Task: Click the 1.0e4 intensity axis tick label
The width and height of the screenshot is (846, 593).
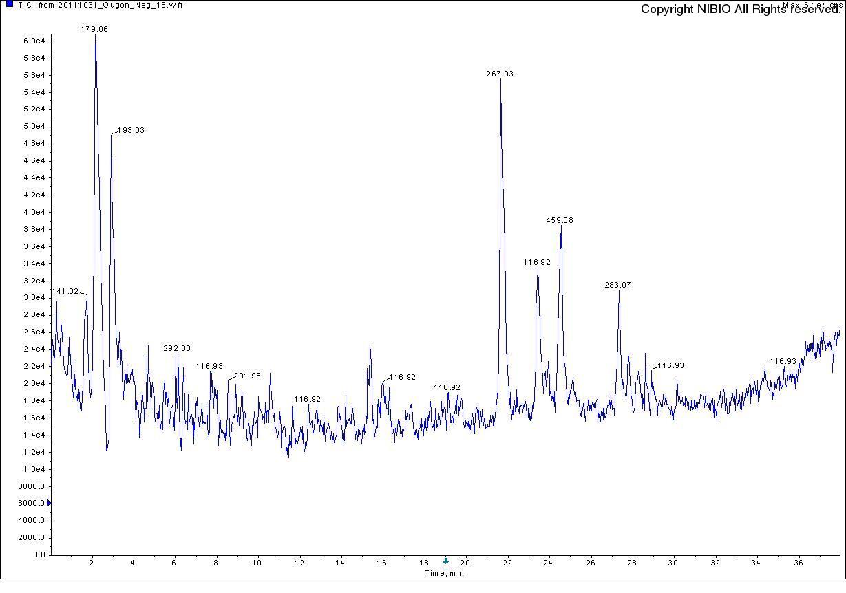Action: click(34, 469)
